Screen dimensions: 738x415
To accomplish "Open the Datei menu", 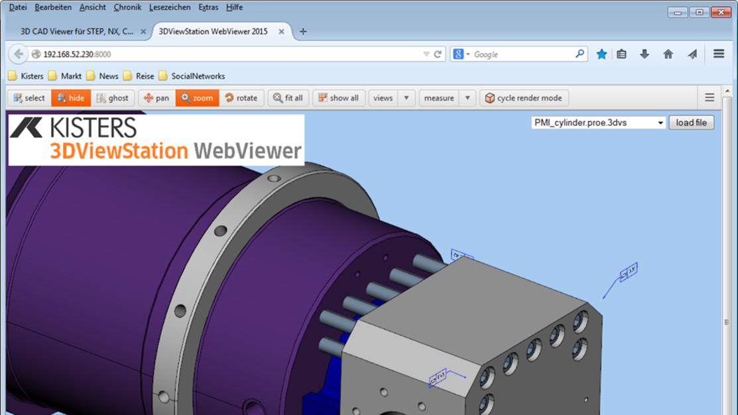I will 18,7.
